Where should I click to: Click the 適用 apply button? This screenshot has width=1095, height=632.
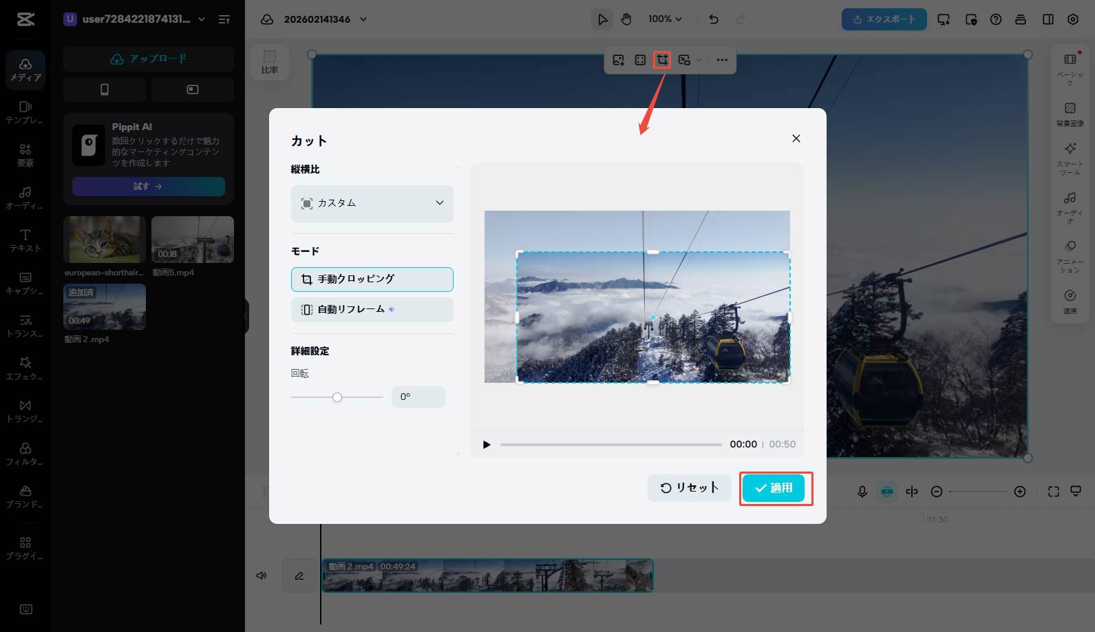click(774, 488)
